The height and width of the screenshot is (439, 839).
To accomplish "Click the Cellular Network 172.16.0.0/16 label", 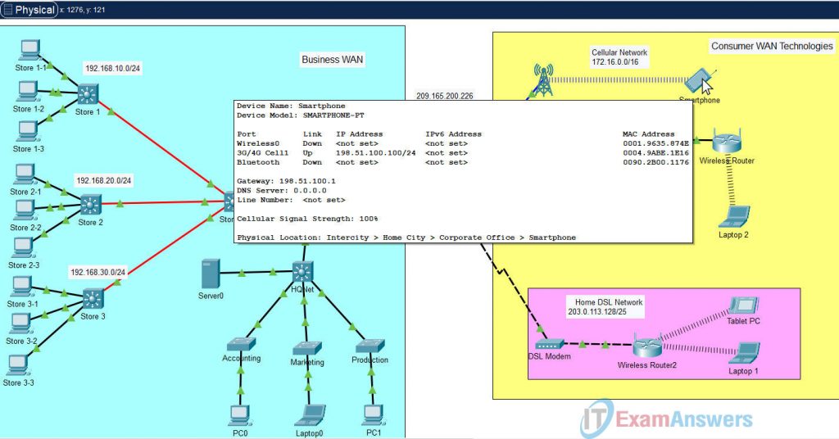I will click(x=619, y=57).
